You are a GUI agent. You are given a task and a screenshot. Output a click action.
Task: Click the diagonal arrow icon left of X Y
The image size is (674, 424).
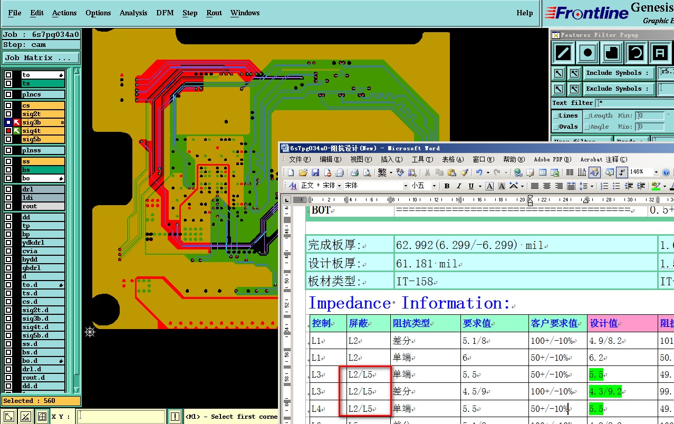[x=8, y=417]
